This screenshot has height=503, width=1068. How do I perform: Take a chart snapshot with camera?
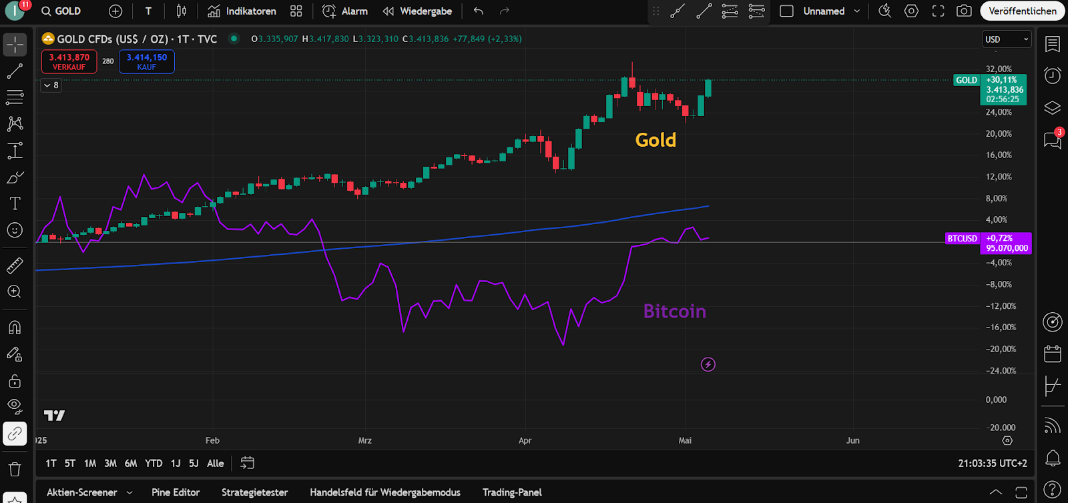(x=964, y=11)
